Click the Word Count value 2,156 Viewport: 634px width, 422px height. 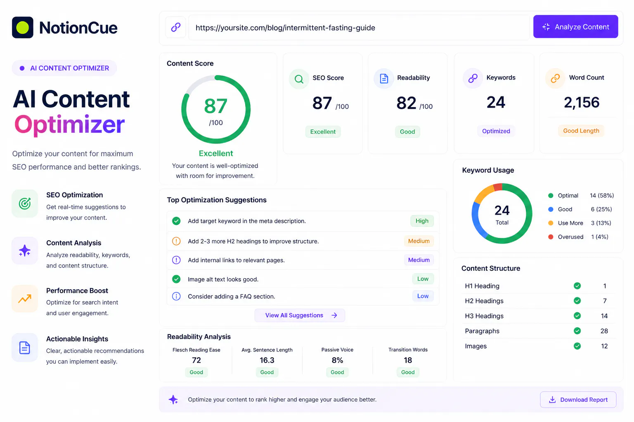[582, 103]
